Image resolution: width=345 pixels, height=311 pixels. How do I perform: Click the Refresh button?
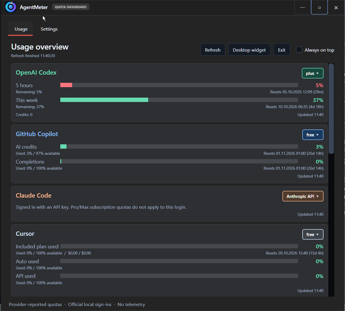[x=213, y=50]
